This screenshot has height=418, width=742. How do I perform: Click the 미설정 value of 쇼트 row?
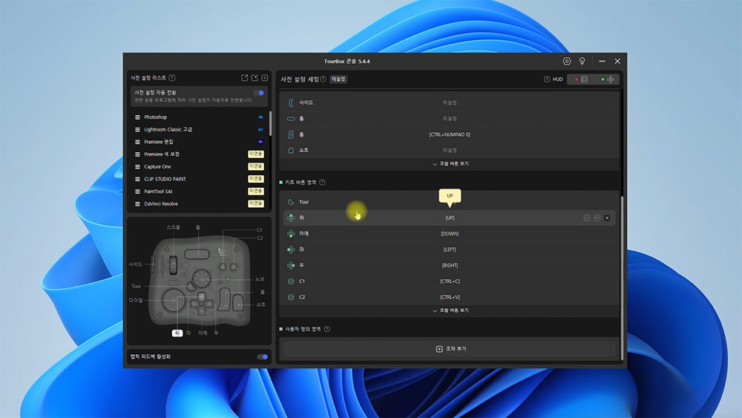(x=450, y=150)
